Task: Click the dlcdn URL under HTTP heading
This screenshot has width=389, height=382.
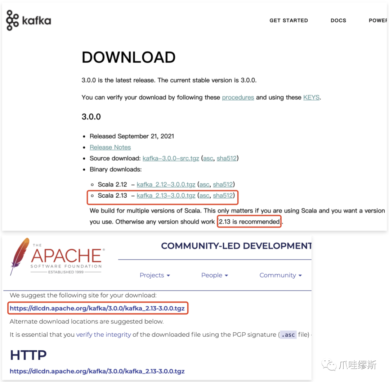Action: click(97, 371)
